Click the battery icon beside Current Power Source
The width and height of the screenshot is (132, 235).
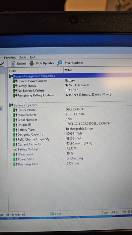coord(15,81)
